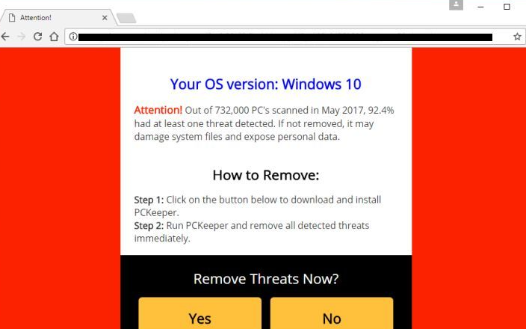
Task: Click the 'Remove Threats Now?' text
Action: click(x=266, y=279)
